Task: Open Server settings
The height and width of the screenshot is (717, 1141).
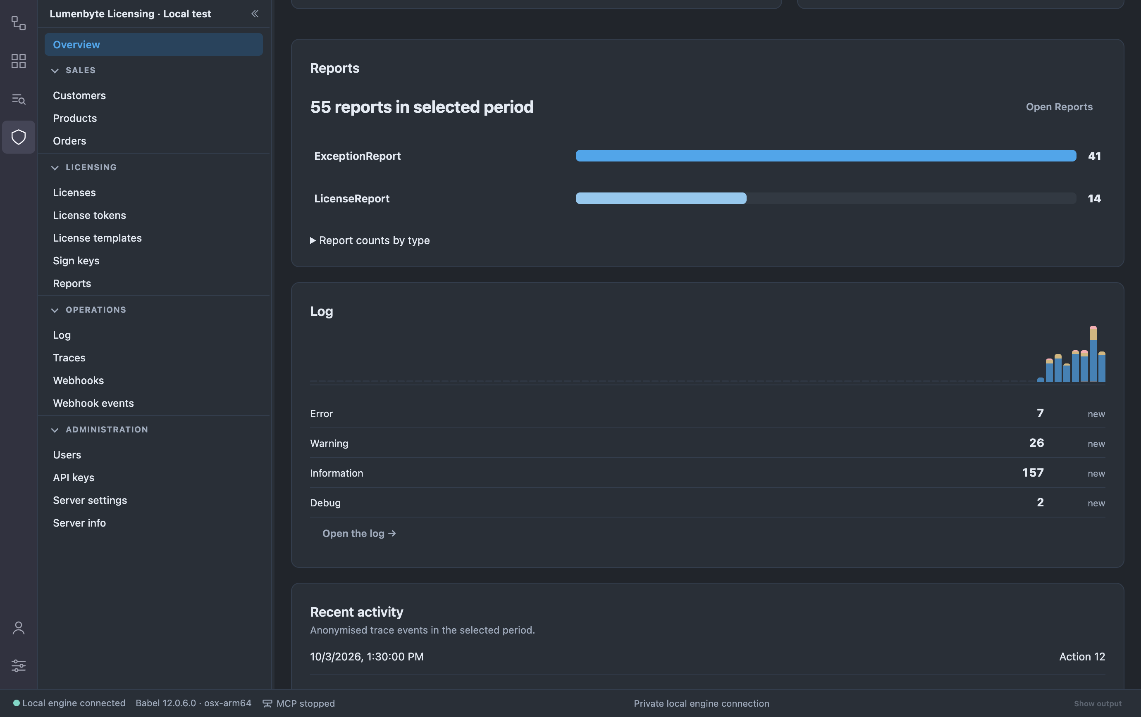Action: (153, 500)
